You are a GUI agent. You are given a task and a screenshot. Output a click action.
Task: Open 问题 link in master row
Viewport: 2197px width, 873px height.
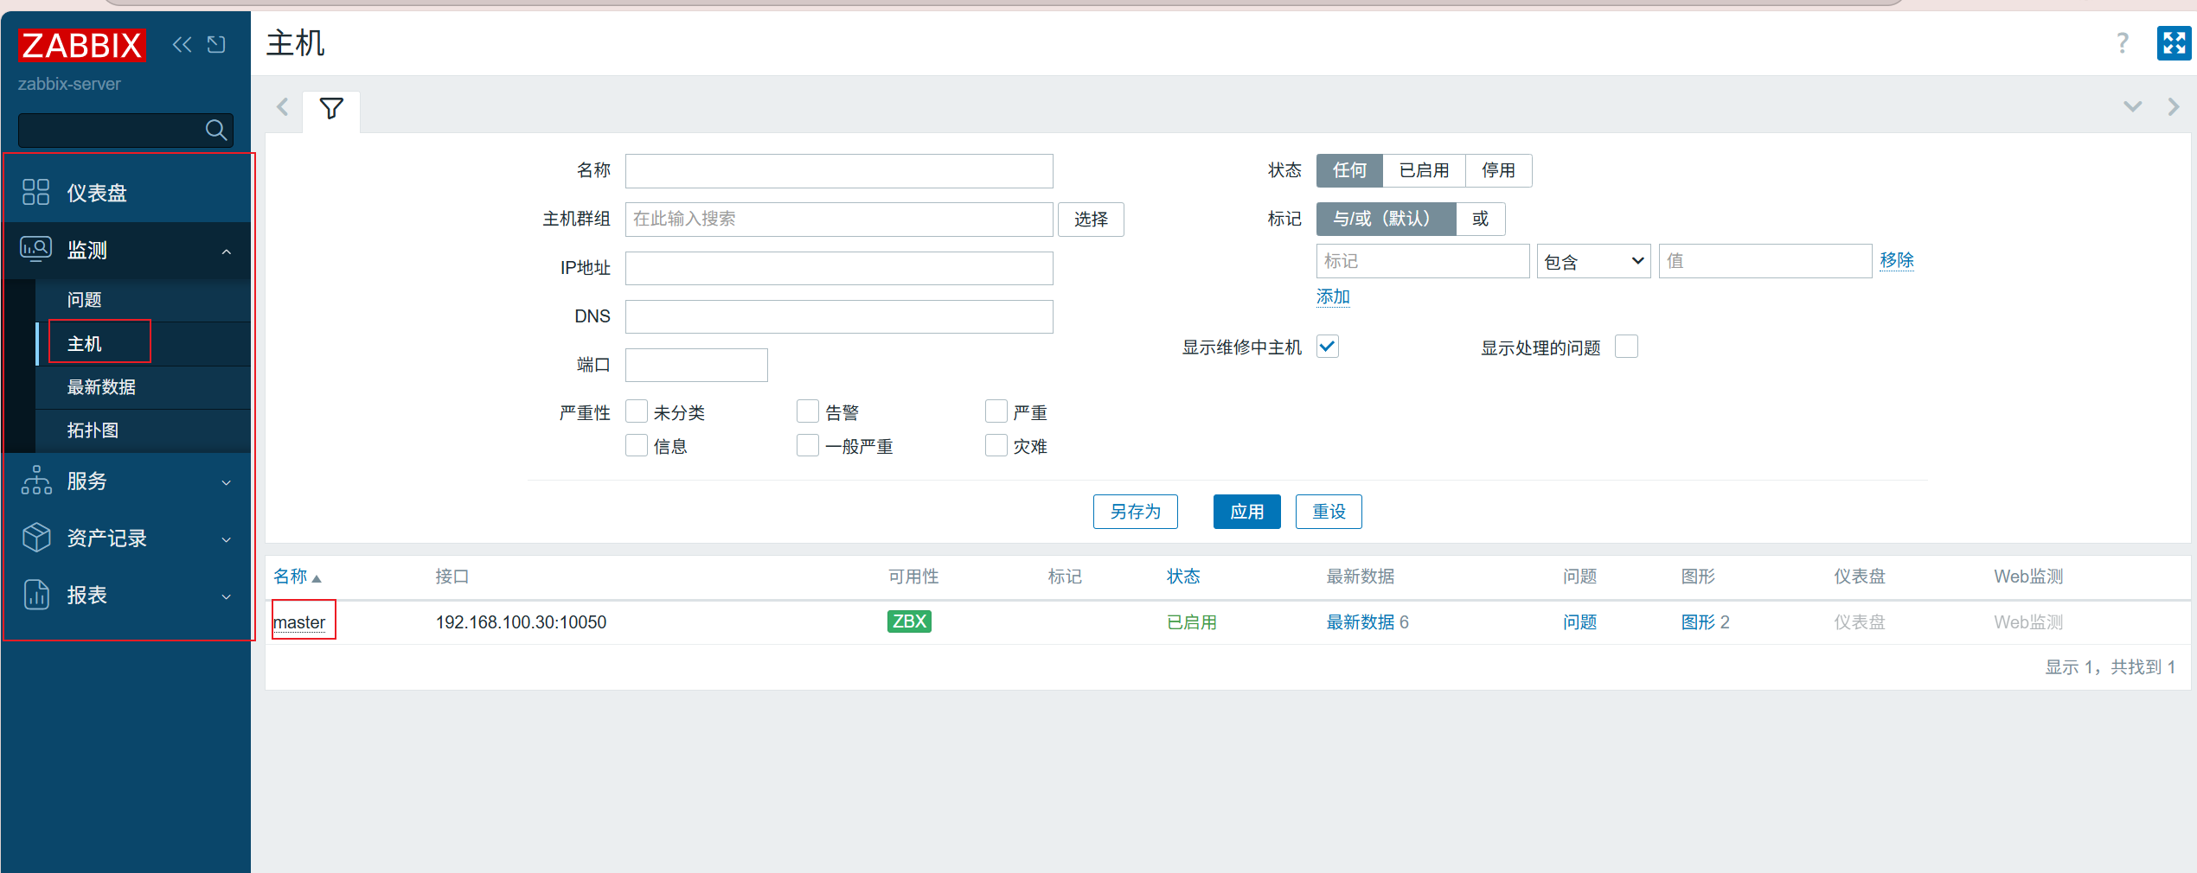point(1580,622)
